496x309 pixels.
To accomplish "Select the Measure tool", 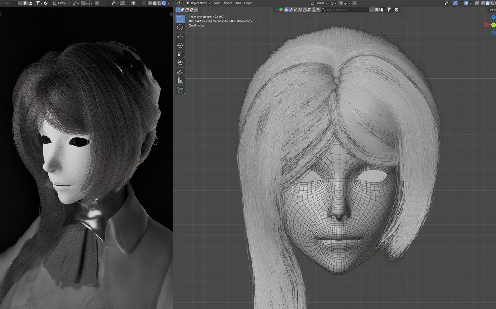I will (180, 81).
